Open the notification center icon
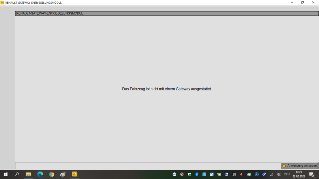This screenshot has width=319, height=179. click(x=312, y=174)
